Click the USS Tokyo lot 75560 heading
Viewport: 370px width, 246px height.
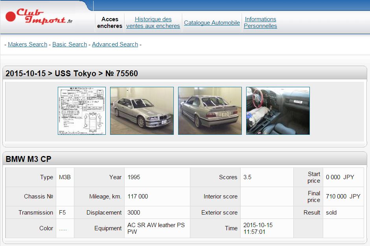[72, 73]
